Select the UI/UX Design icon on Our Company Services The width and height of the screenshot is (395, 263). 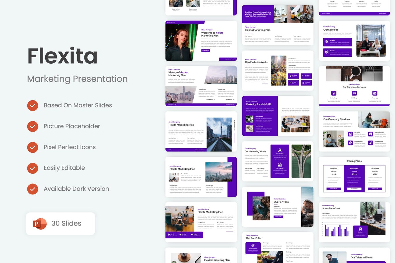pos(354,93)
